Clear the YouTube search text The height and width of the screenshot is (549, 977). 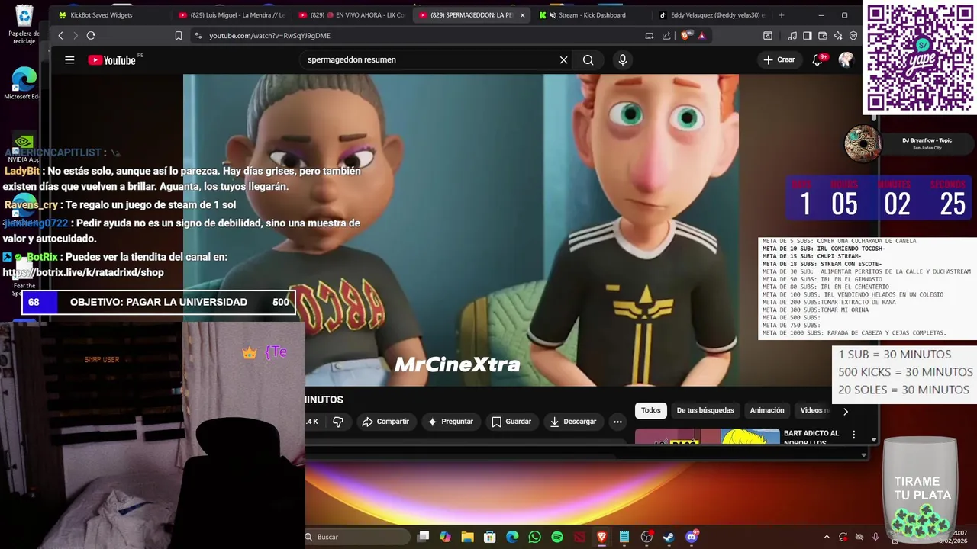[563, 60]
